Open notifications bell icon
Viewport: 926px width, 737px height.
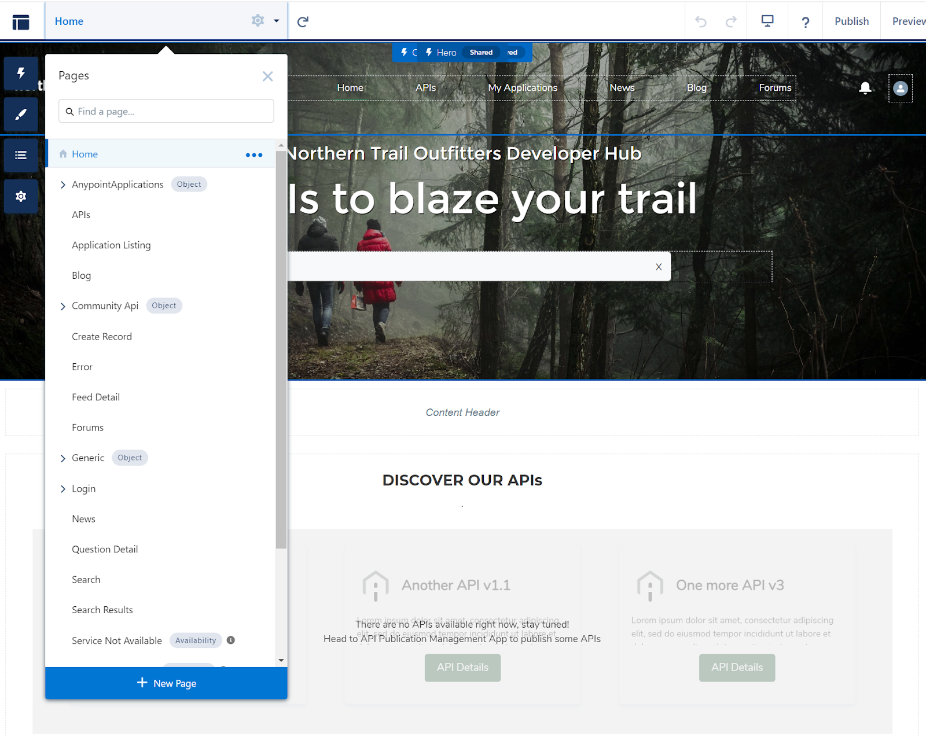click(865, 88)
